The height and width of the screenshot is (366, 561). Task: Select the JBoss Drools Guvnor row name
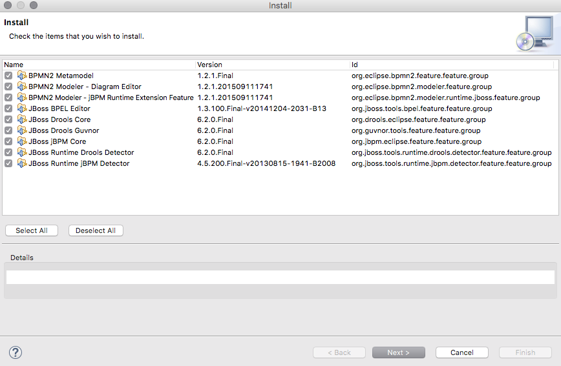point(64,130)
